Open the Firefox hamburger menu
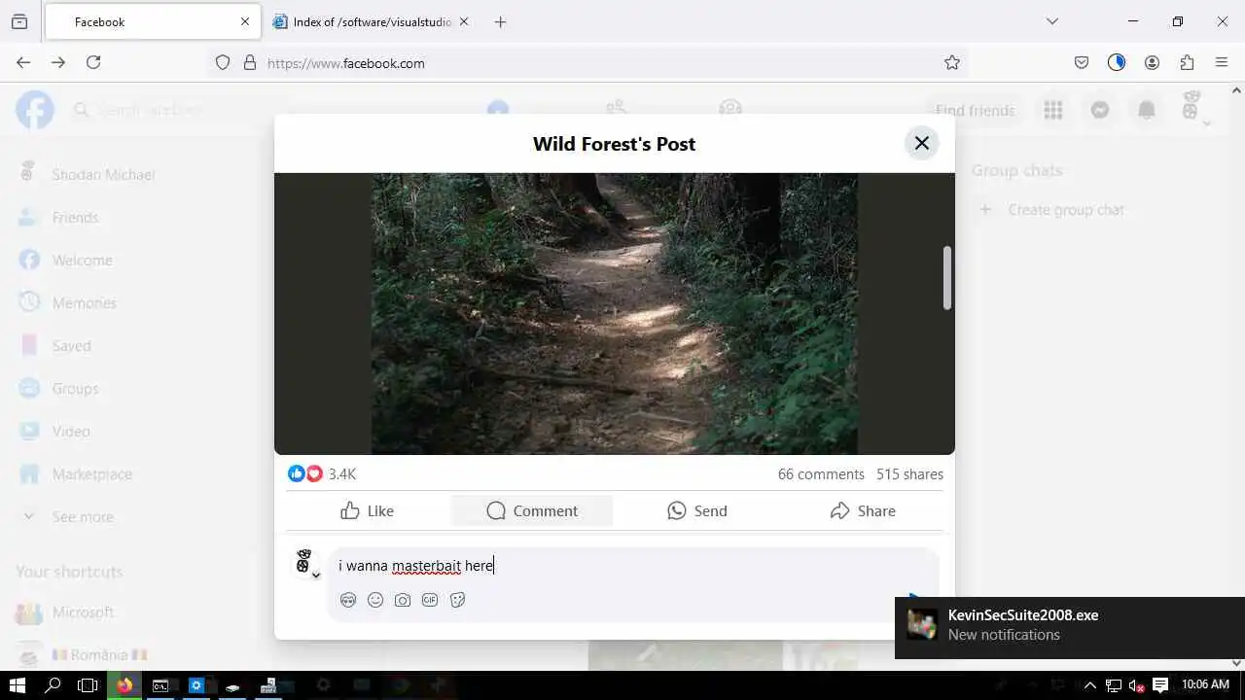This screenshot has height=700, width=1245. pos(1222,62)
